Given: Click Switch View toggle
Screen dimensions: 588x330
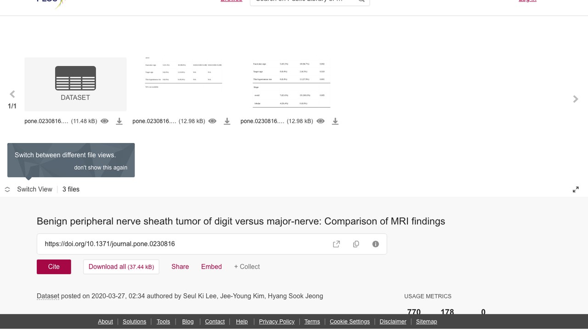Looking at the screenshot, I should pos(28,189).
